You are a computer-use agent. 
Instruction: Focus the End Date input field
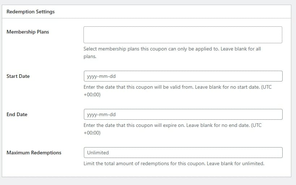[183, 114]
